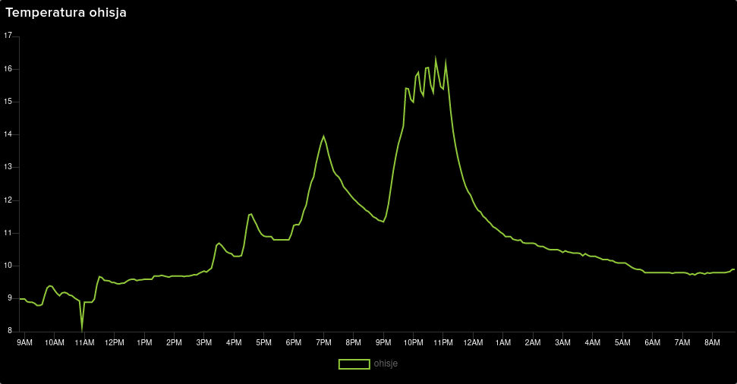Click the 5AM time axis label
737x384 pixels.
click(622, 343)
